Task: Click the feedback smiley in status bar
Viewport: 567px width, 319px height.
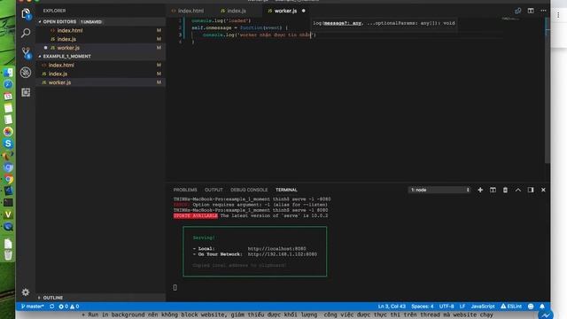Action: 531,307
